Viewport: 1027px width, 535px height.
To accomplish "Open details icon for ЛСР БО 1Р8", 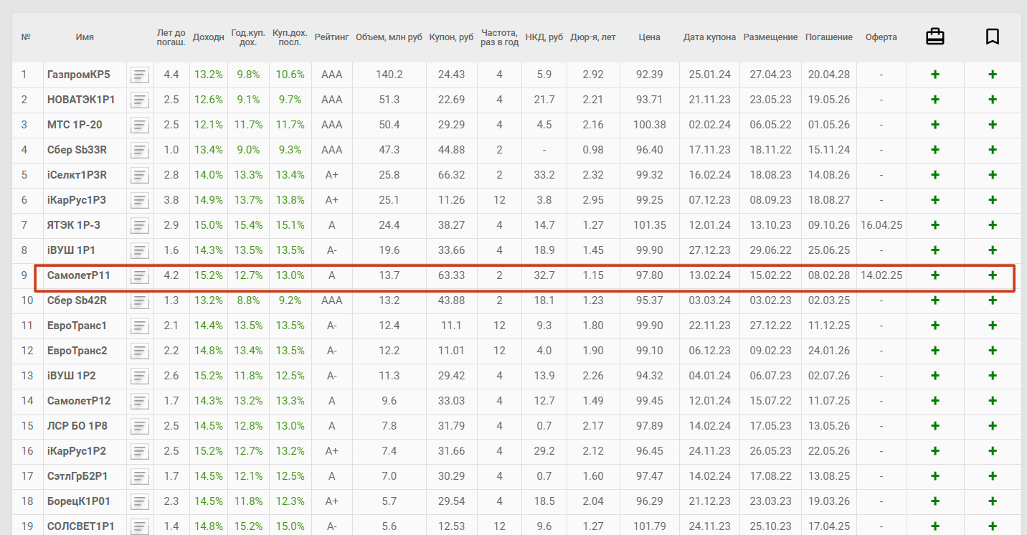I will (x=140, y=426).
